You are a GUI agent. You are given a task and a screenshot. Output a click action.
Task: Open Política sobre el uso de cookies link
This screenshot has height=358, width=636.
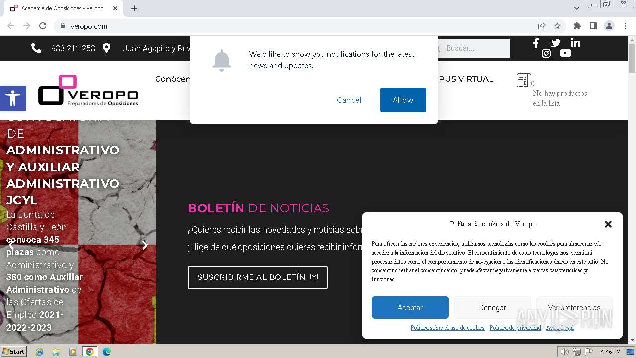(447, 328)
